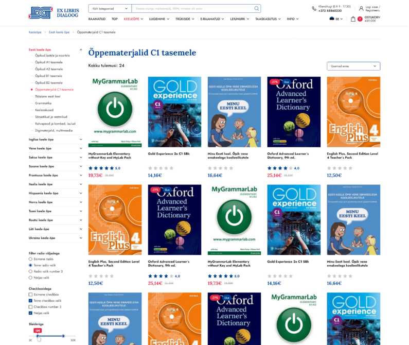Screen dimensions: 409x345
Task: Open the INFO menu
Action: click(293, 19)
